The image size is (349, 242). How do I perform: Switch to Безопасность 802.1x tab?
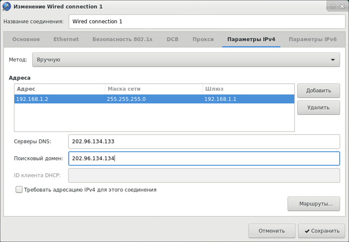(122, 40)
